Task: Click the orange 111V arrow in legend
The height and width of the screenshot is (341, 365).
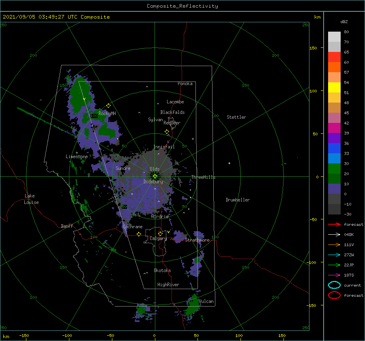Action: tap(334, 244)
